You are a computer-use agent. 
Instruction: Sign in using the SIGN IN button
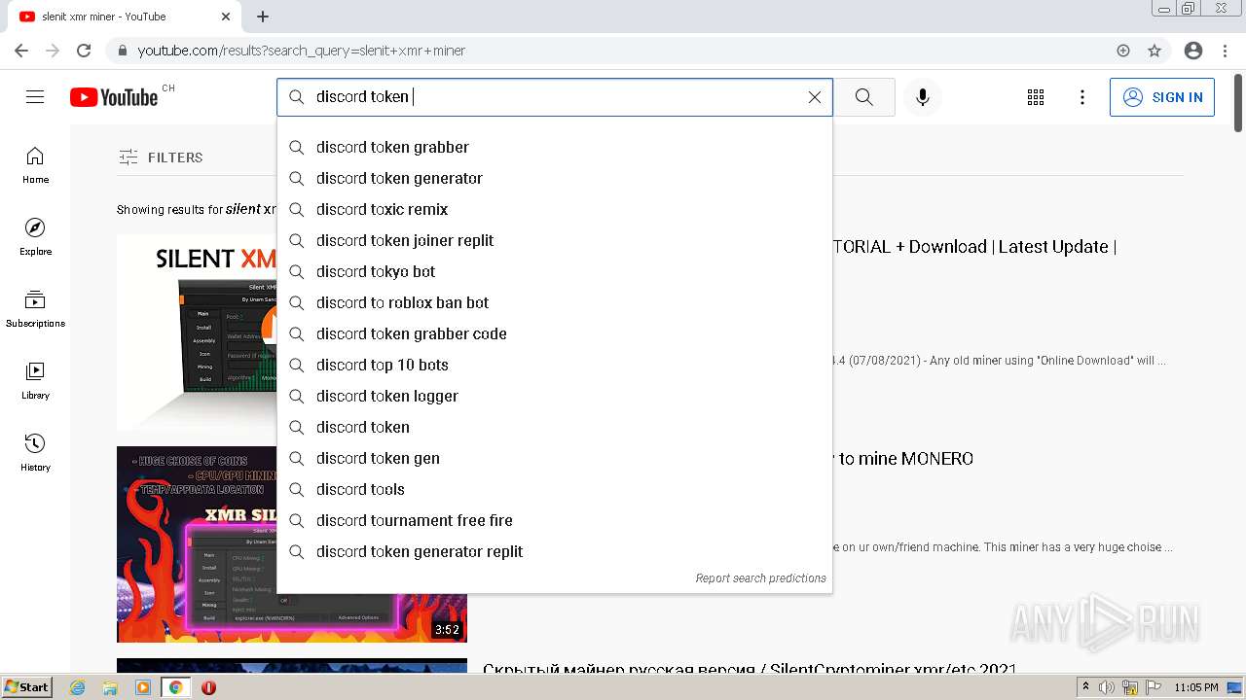point(1162,97)
